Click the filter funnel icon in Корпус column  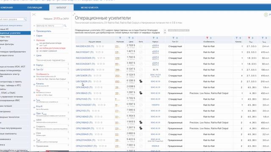153,38
